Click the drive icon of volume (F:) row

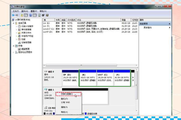(45, 26)
